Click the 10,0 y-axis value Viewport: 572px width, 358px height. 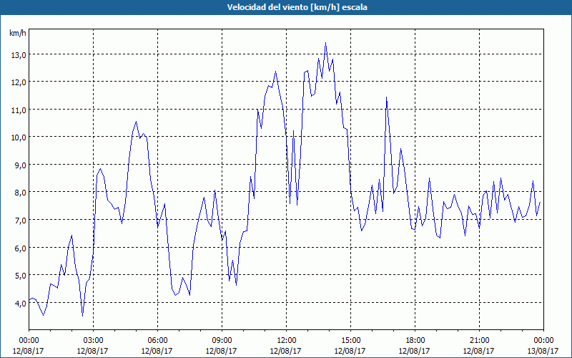coord(19,137)
